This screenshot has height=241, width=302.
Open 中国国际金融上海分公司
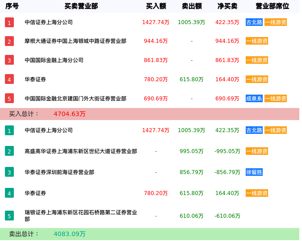54,60
